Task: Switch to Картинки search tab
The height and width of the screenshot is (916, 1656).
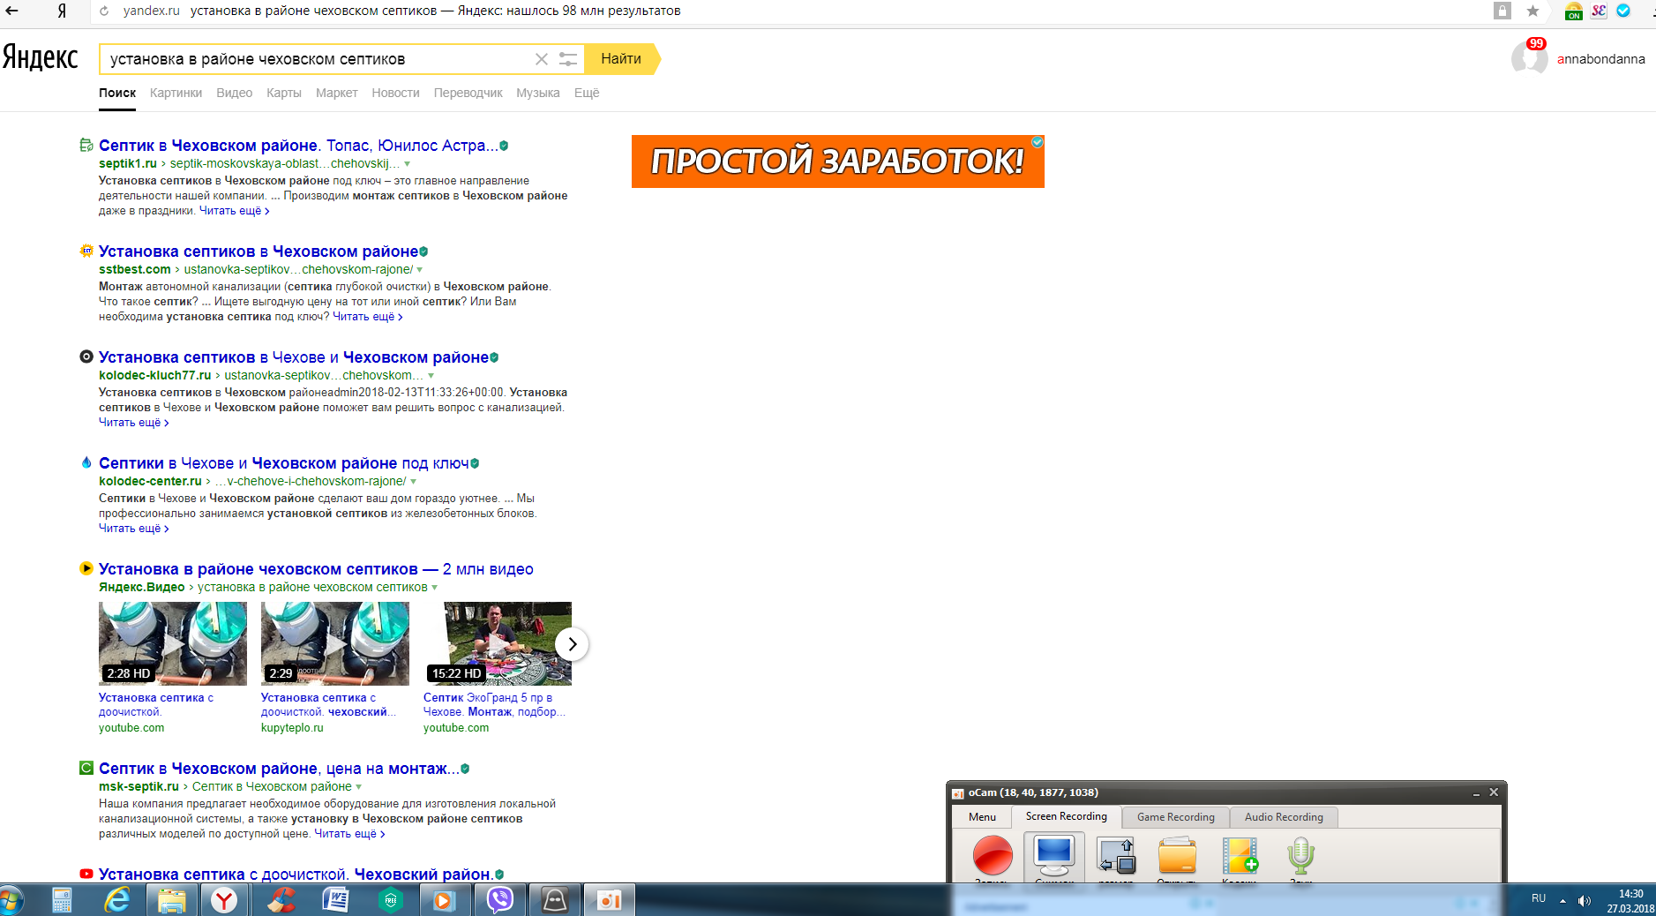Action: (176, 93)
